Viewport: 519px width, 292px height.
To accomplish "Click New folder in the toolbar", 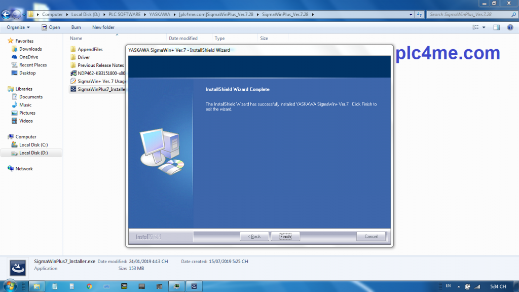I will click(x=103, y=27).
